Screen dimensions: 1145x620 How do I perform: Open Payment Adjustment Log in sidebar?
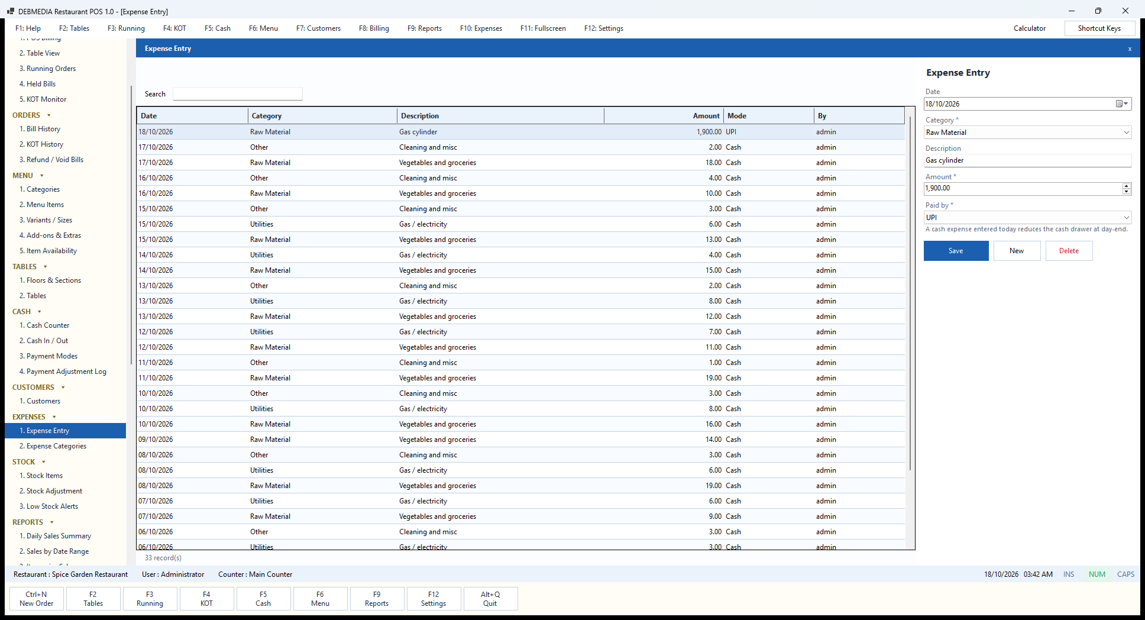pyautogui.click(x=66, y=372)
